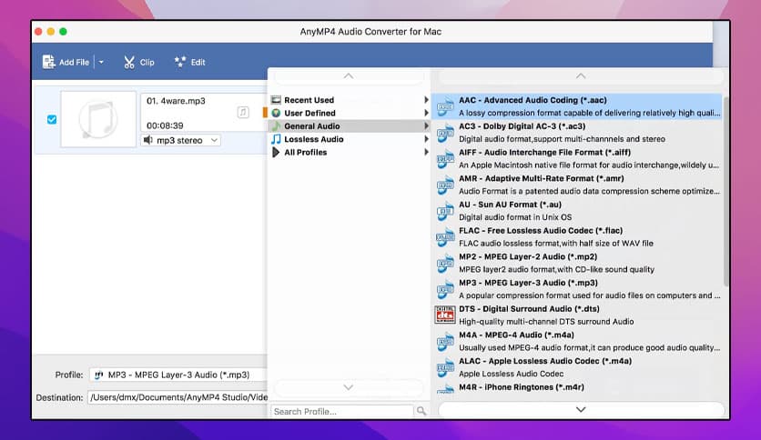Open the Lossless Audio category
Image resolution: width=761 pixels, height=440 pixels.
pos(349,139)
